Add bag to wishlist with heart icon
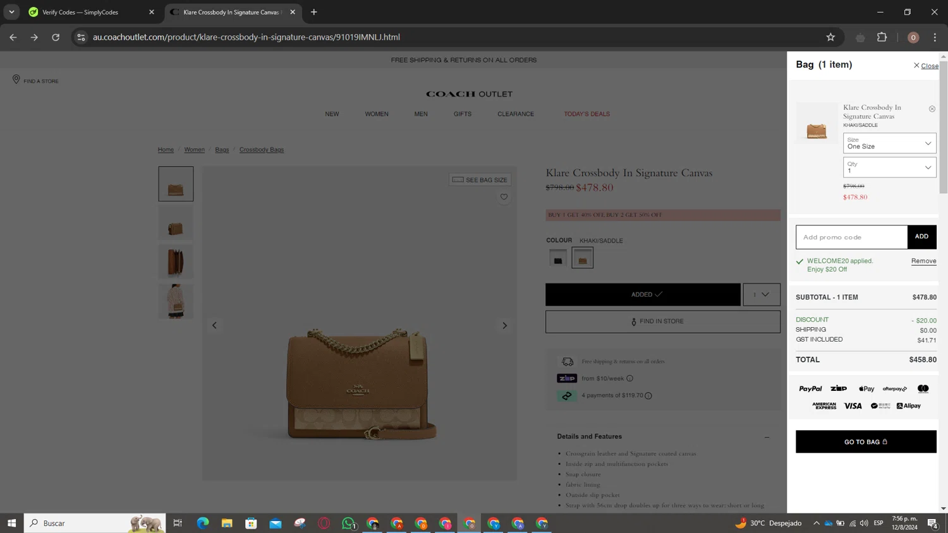 504,197
